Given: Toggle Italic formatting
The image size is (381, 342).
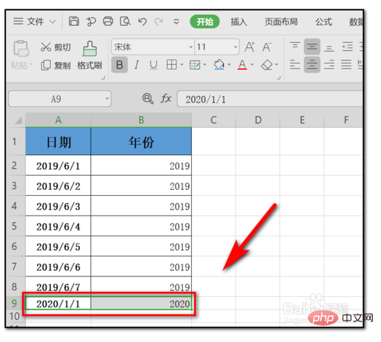Looking at the screenshot, I should 137,65.
